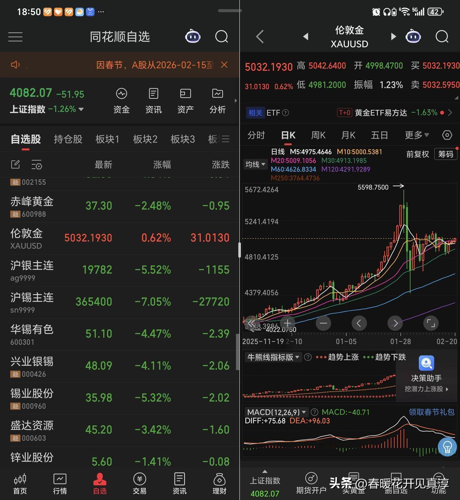The image size is (460, 500).
Task: Open the 资金 funds shortcut
Action: [x=121, y=101]
